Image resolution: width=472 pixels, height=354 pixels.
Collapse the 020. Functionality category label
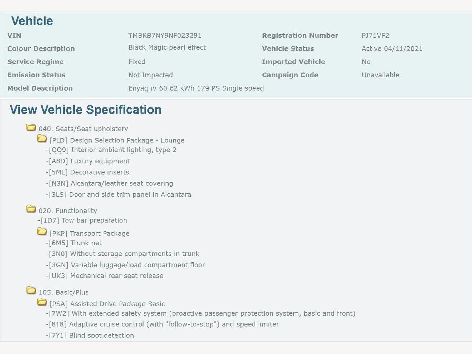click(x=68, y=211)
